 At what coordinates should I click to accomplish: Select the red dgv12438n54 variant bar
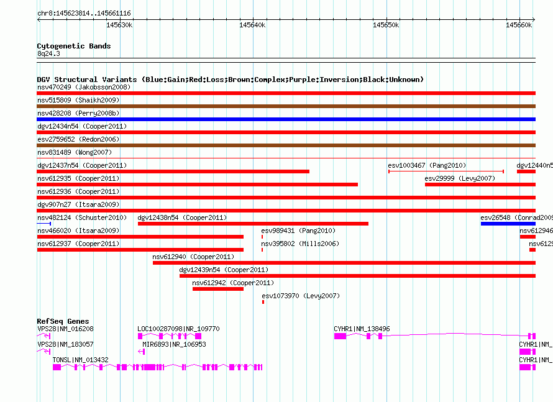point(254,224)
